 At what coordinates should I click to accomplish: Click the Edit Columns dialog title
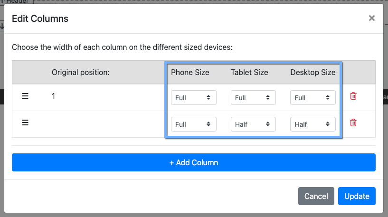point(40,19)
